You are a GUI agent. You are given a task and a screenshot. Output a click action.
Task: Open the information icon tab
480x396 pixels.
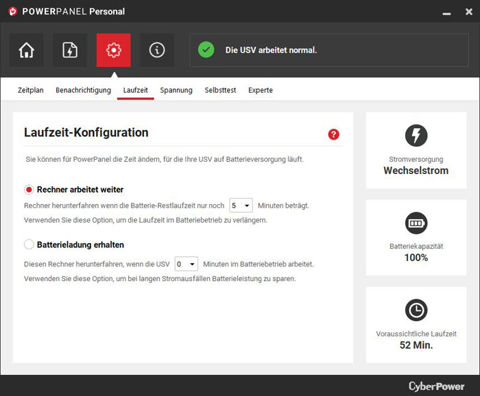click(x=157, y=50)
